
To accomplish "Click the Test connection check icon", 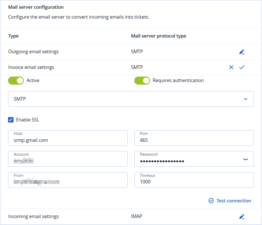I will [211, 201].
